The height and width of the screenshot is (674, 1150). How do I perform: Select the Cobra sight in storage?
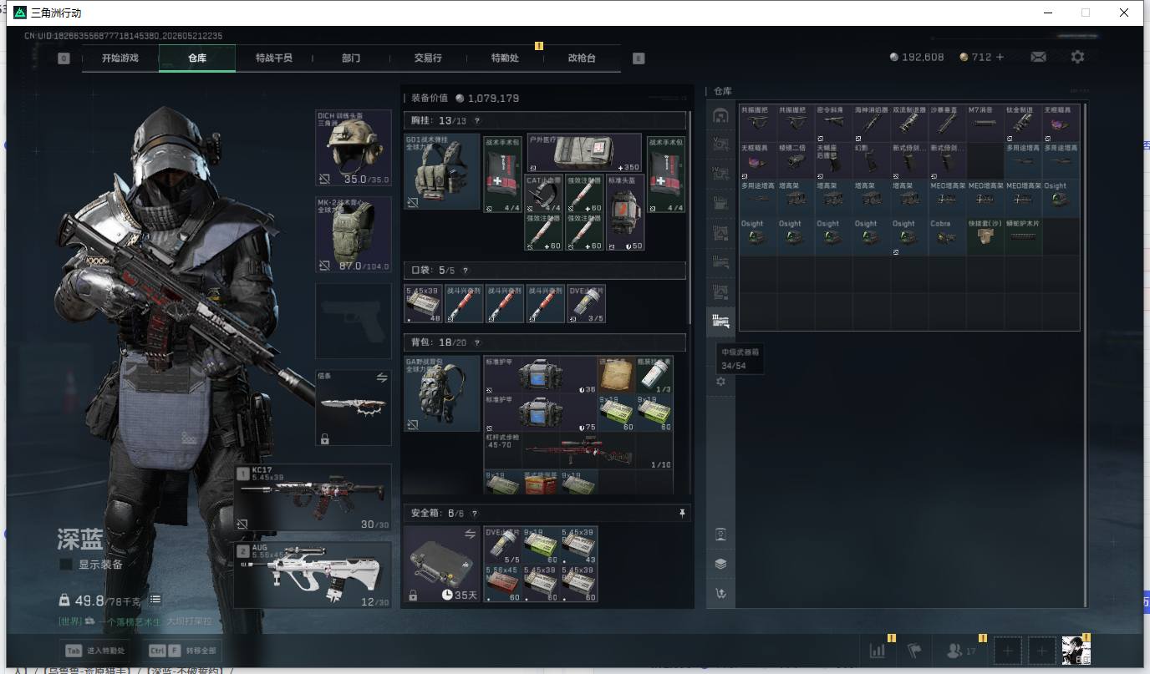click(x=946, y=236)
